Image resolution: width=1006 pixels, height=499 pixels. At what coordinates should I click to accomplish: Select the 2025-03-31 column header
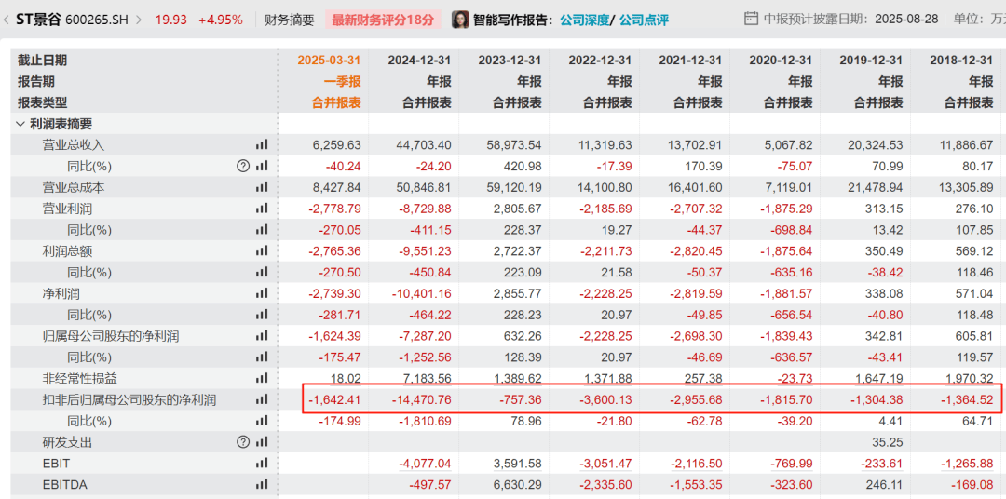(329, 61)
